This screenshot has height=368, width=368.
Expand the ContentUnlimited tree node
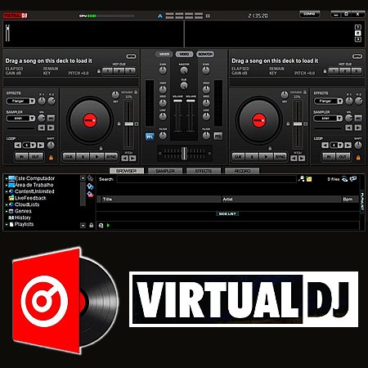coord(7,191)
